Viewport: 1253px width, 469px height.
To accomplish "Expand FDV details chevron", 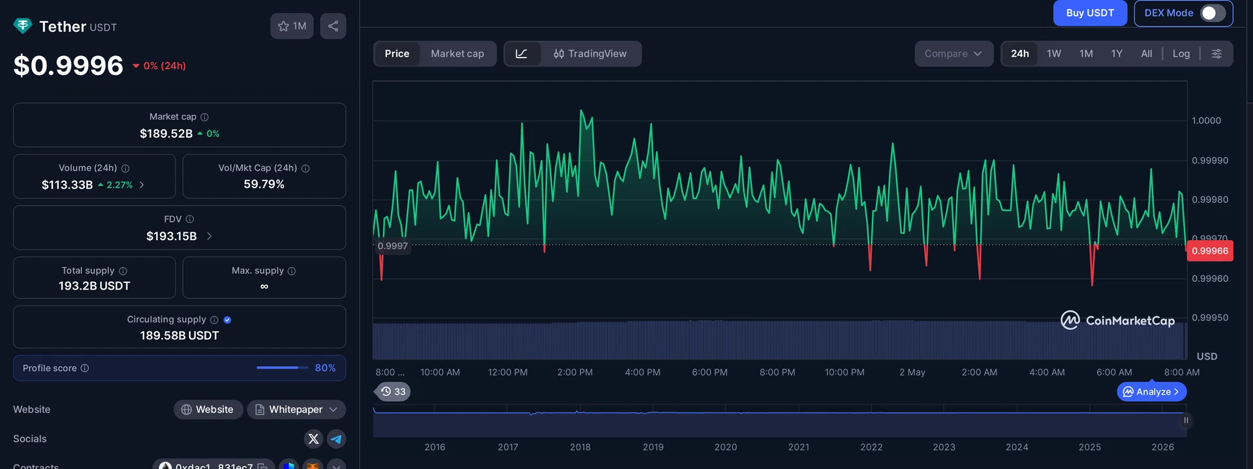I will click(x=209, y=236).
